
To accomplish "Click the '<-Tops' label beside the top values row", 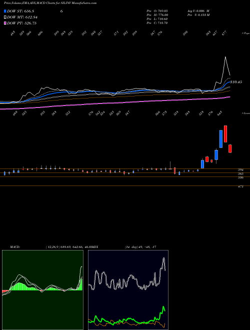I will (246, 33).
